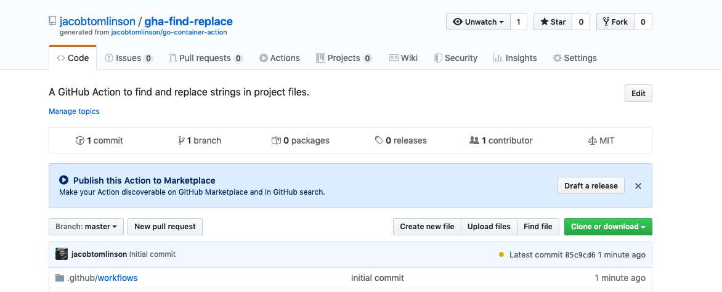Open the jacobtomlinson owner link
This screenshot has width=722, height=292.
(97, 21)
